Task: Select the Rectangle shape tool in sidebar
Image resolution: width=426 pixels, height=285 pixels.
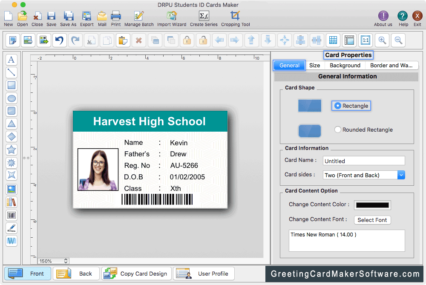Action: click(12, 85)
